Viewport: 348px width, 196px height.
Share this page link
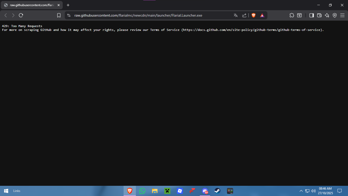tap(244, 15)
